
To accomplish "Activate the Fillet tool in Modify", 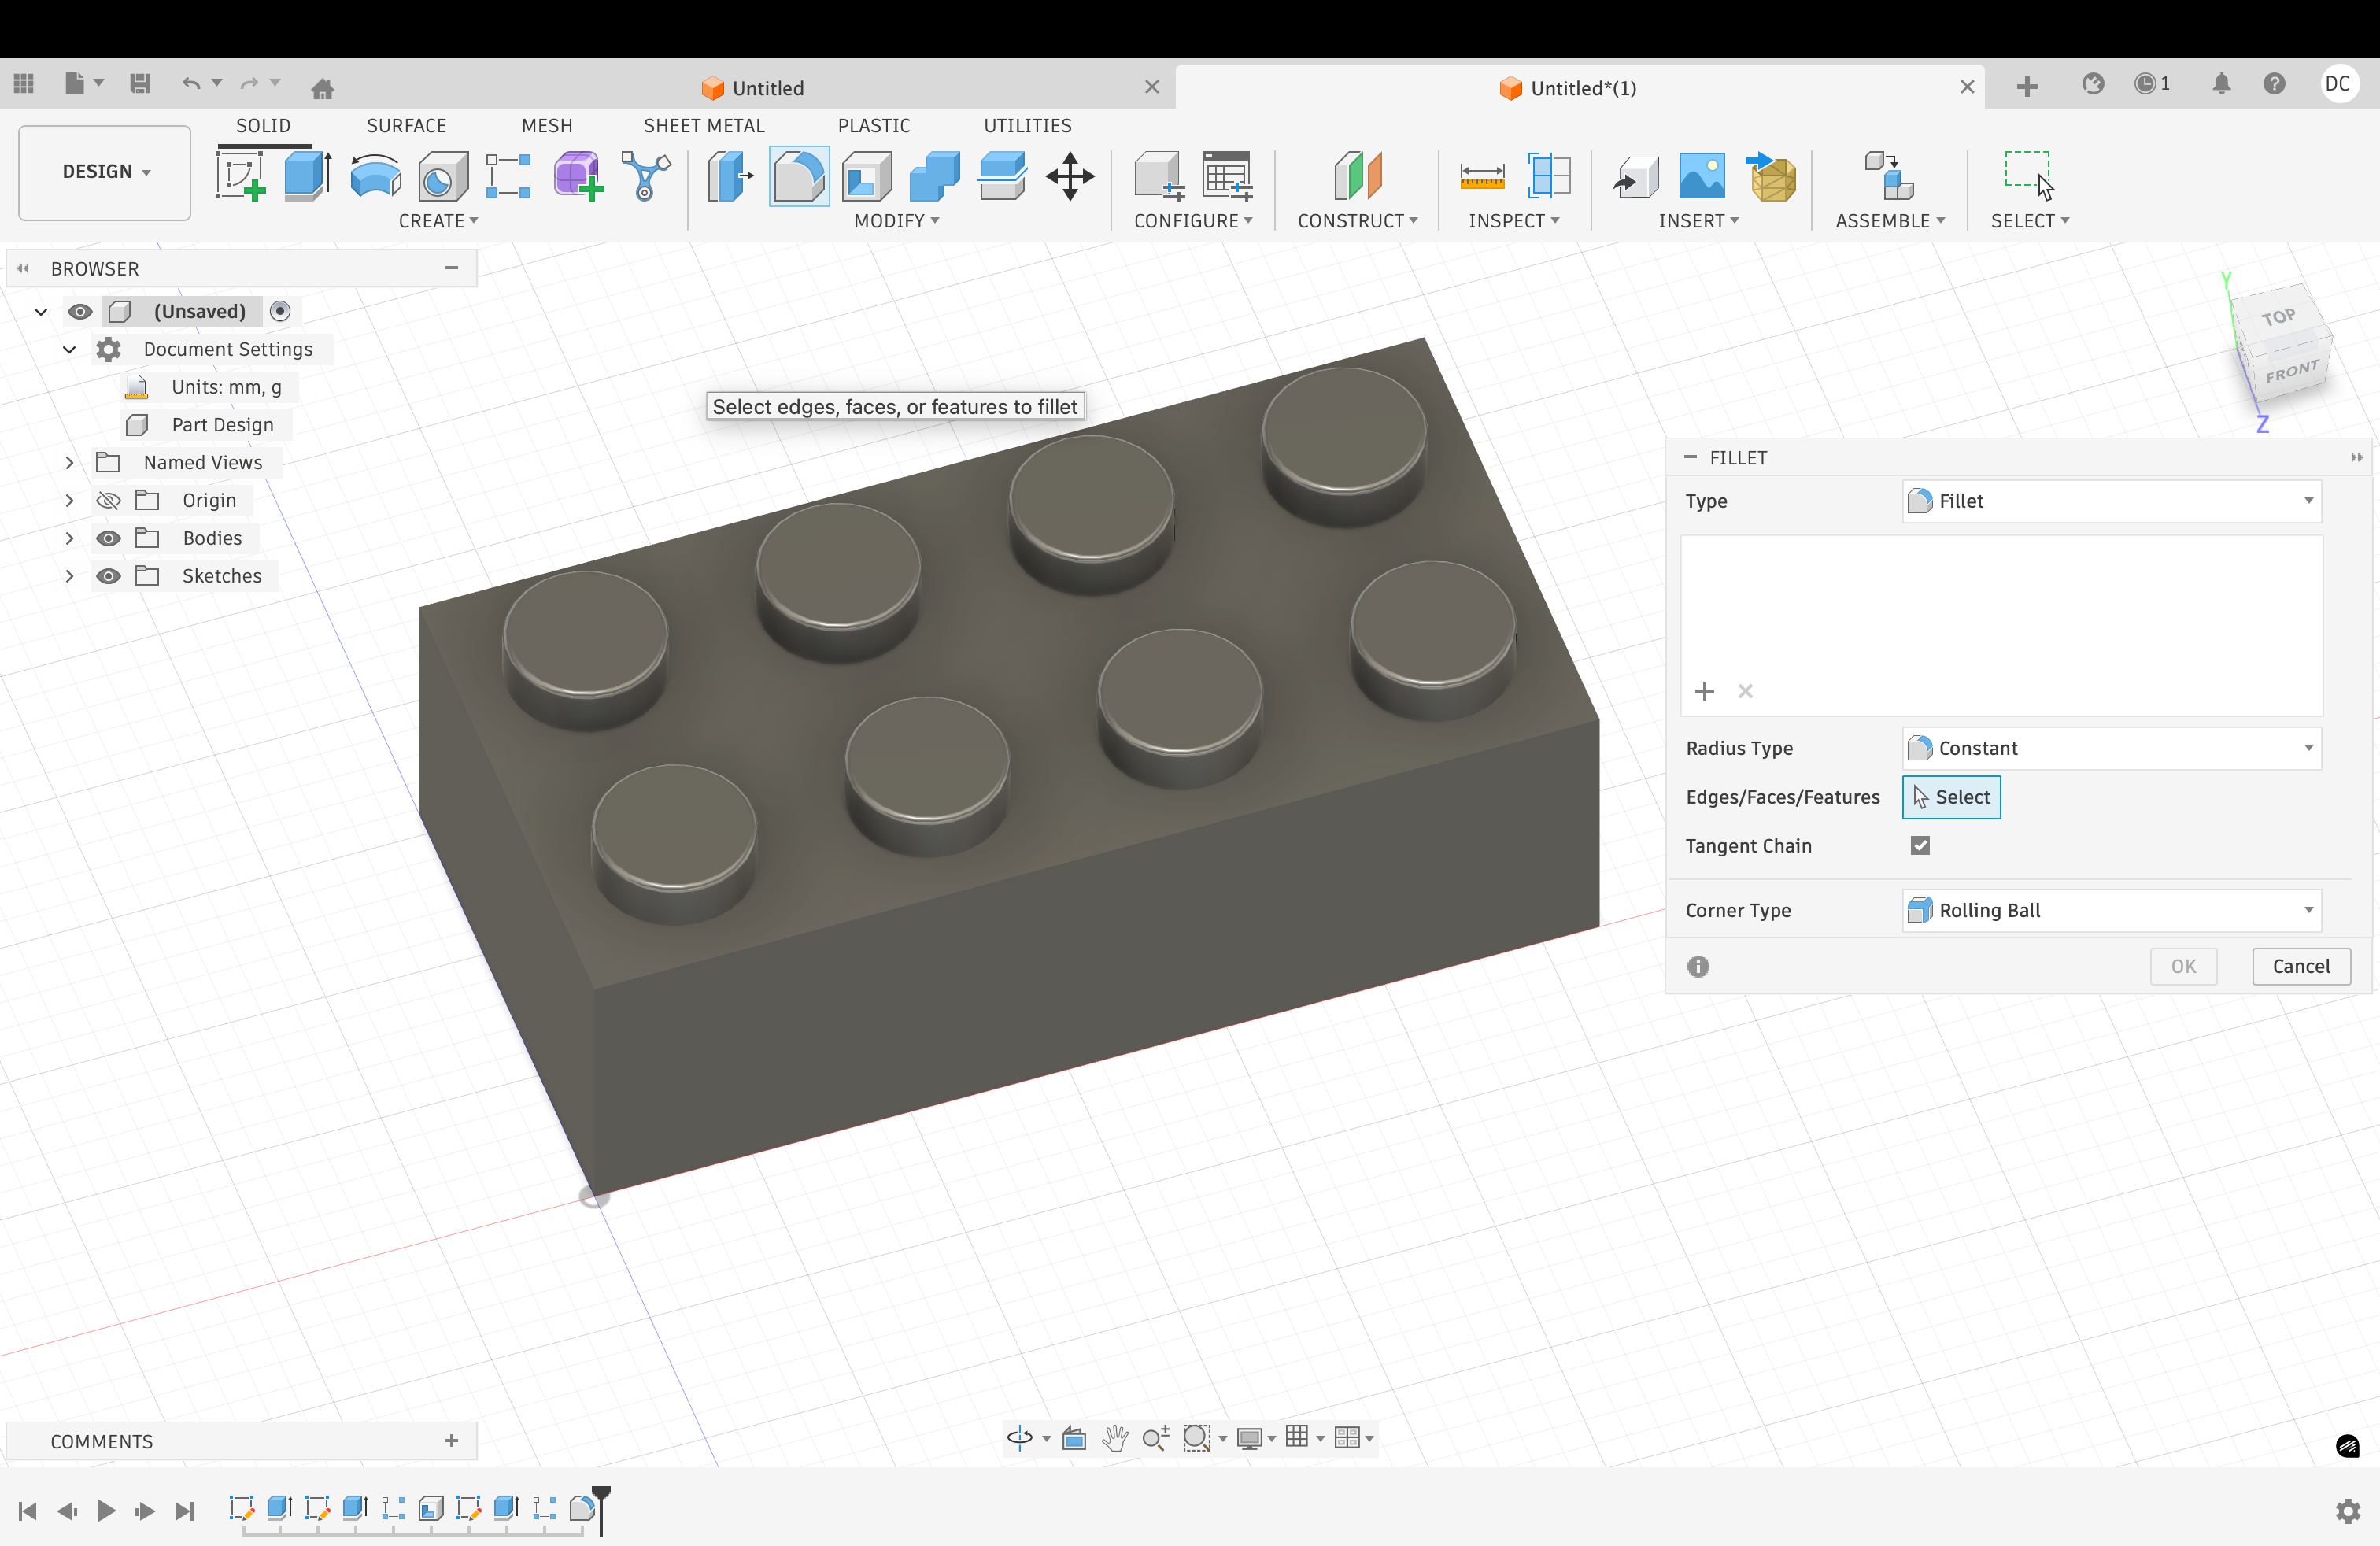I will 798,175.
